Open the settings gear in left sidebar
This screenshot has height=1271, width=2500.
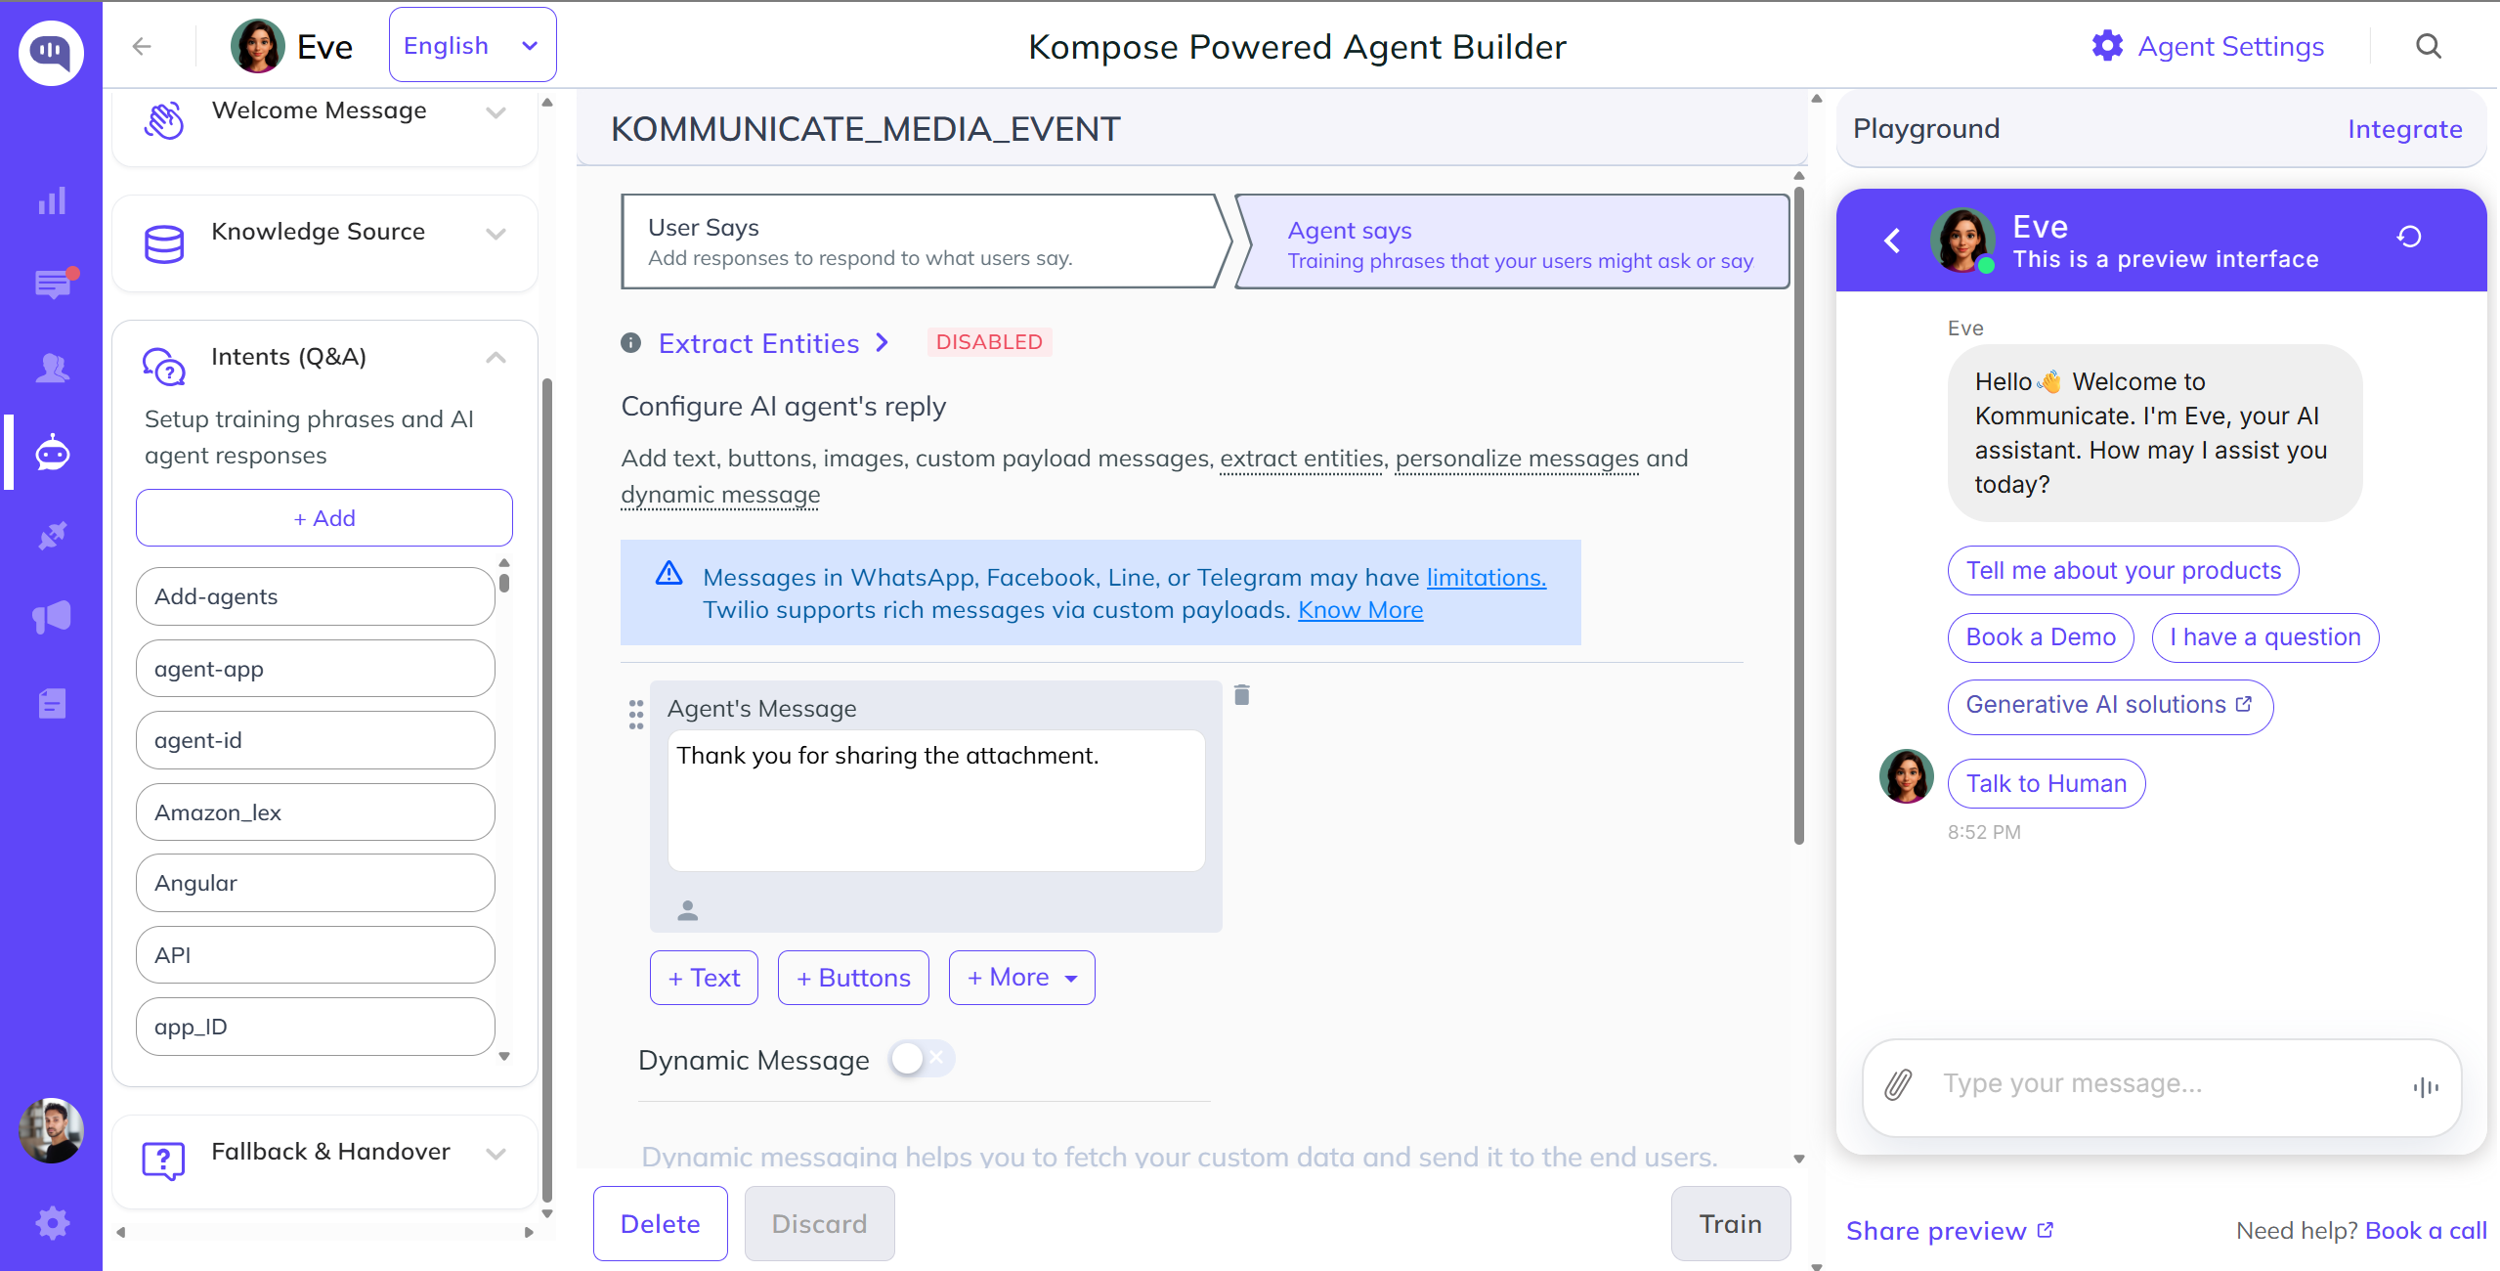coord(53,1223)
